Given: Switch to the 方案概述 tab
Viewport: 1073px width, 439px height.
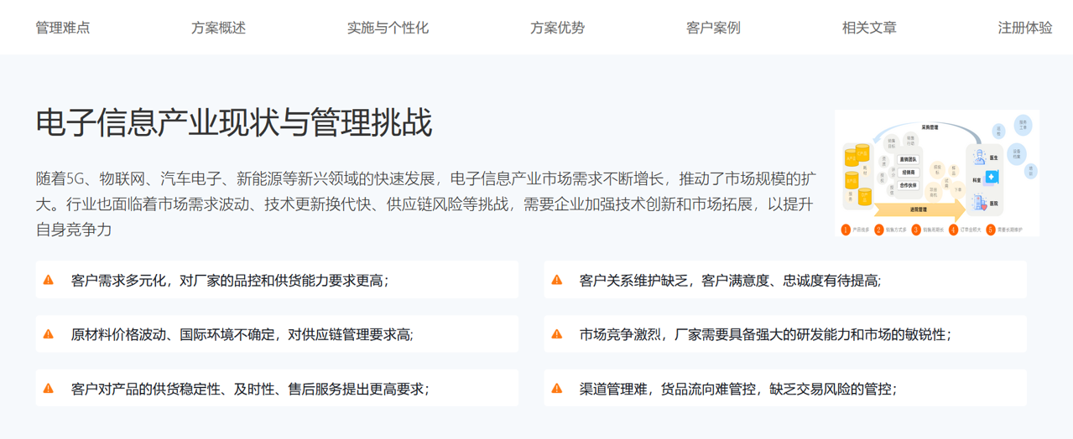Looking at the screenshot, I should pos(218,28).
